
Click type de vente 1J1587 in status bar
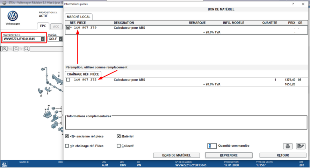click(261, 165)
